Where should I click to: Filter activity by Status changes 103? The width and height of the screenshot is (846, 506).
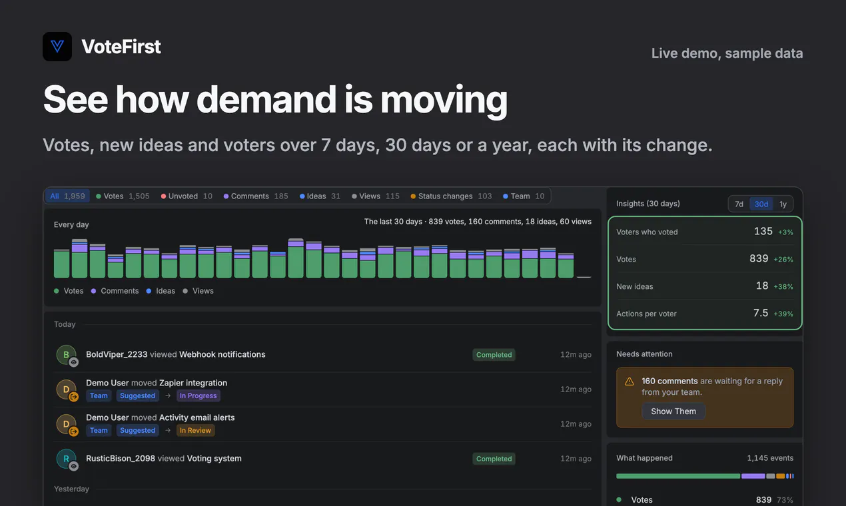point(451,196)
